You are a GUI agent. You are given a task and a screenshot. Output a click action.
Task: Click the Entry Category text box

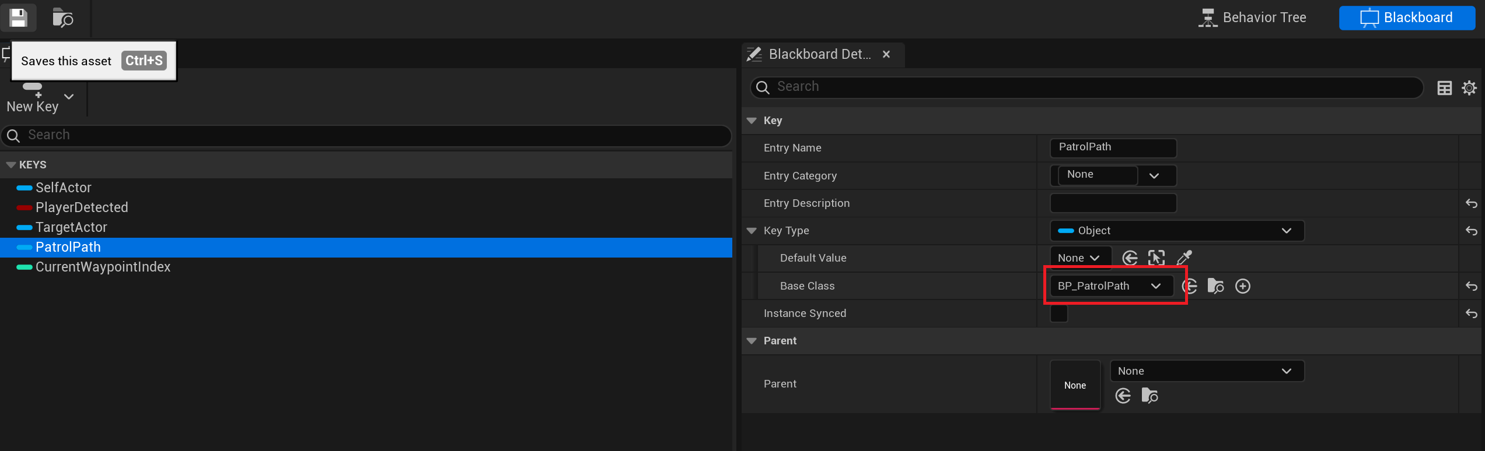click(1097, 175)
